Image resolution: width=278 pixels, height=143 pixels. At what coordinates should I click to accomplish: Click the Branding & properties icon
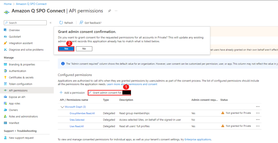[x=5, y=64]
